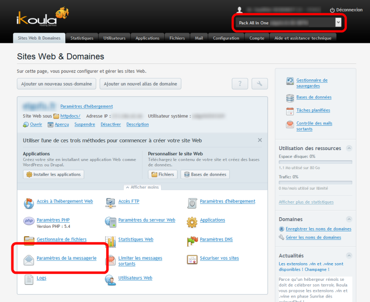
Task: Collapse the section using Afficher moins
Action: (142, 187)
